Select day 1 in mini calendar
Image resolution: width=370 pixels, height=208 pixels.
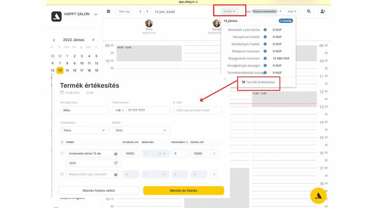[67, 56]
